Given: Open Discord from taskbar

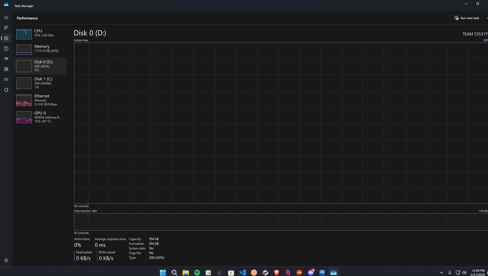Looking at the screenshot, I should tap(311, 273).
